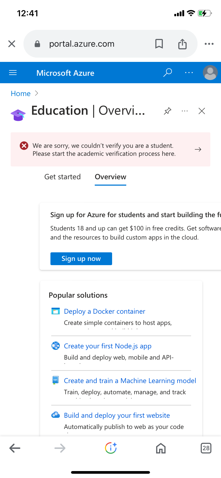
Task: Open Build and deploy your first website
Action: [x=117, y=415]
